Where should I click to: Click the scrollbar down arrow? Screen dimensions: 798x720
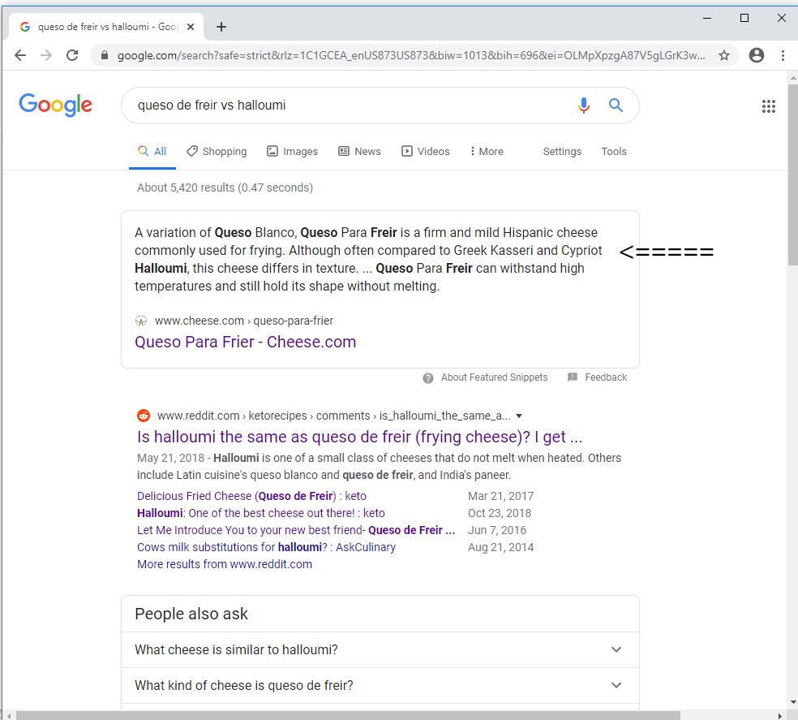point(793,703)
